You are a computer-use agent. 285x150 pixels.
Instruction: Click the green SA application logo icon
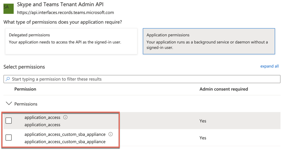click(9, 9)
